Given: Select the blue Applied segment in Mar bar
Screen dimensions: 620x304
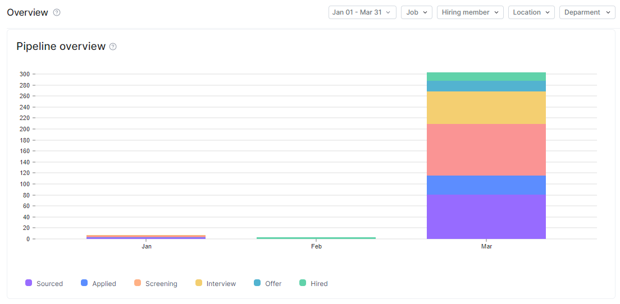Looking at the screenshot, I should click(x=486, y=185).
